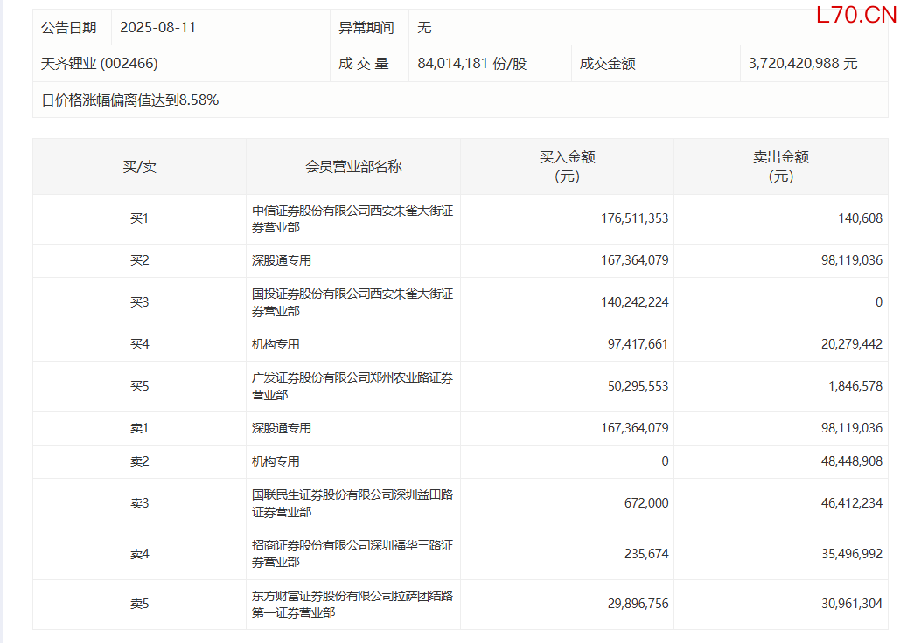Select the turnover 3,720,420,988 元 value
This screenshot has height=643, width=900.
[x=803, y=64]
